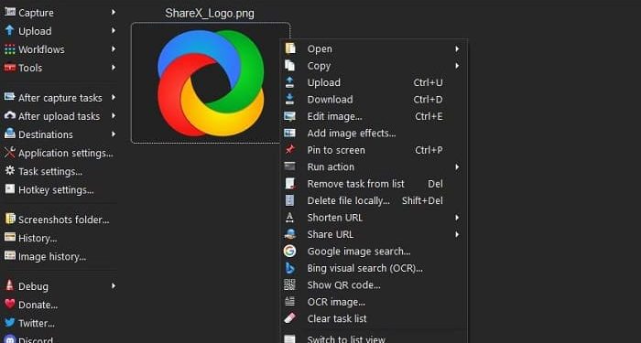This screenshot has width=641, height=343.
Task: Click the Workflows grid icon
Action: [10, 49]
